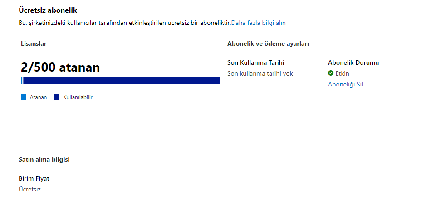
Task: Click the light blue Atanan legend swatch
Action: [x=24, y=97]
